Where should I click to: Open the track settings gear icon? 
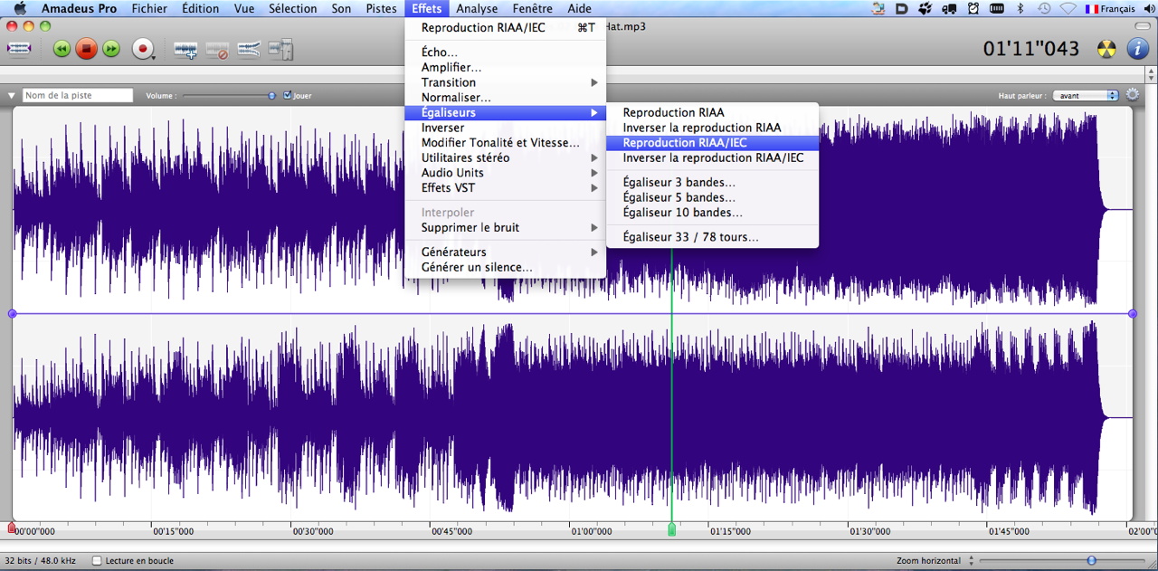1133,94
